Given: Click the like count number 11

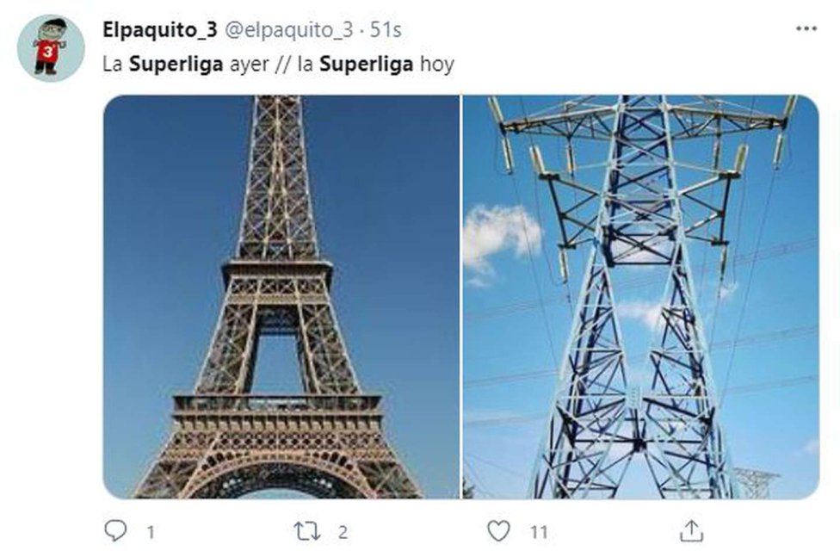Looking at the screenshot, I should 539,532.
